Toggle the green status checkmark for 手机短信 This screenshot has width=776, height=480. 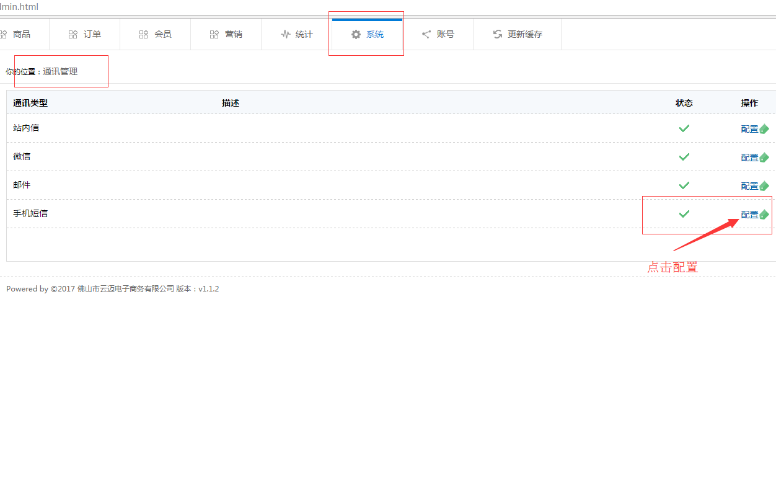pos(684,214)
